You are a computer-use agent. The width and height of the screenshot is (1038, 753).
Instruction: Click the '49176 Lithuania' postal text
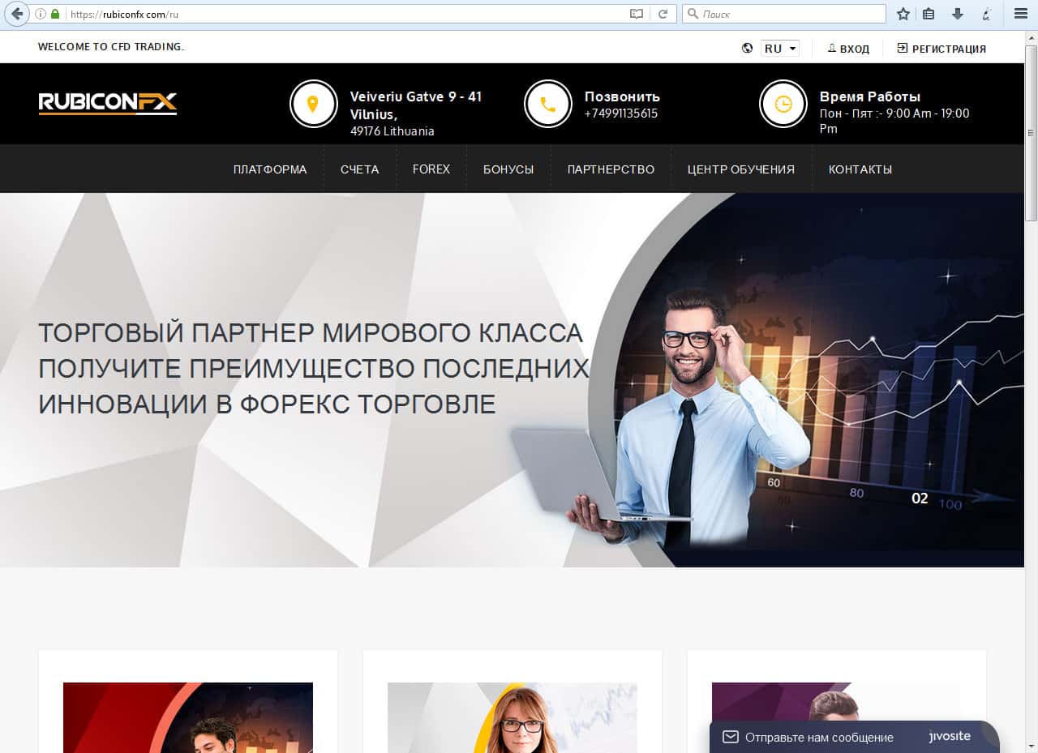click(392, 131)
